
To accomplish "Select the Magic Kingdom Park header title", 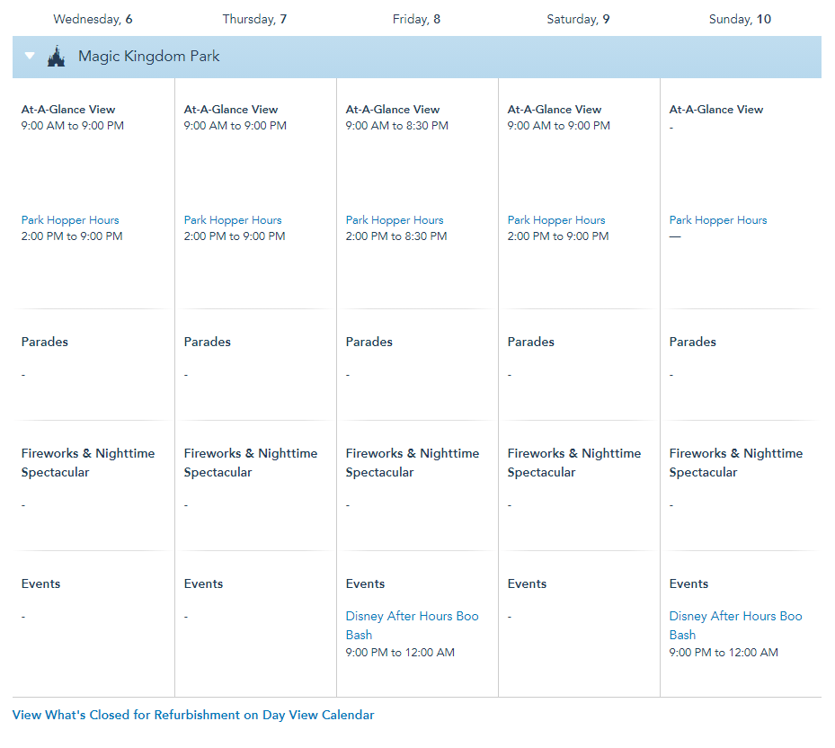I will [148, 56].
